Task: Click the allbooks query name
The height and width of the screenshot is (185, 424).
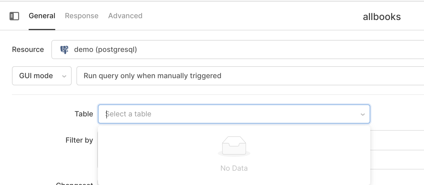Action: [x=382, y=17]
